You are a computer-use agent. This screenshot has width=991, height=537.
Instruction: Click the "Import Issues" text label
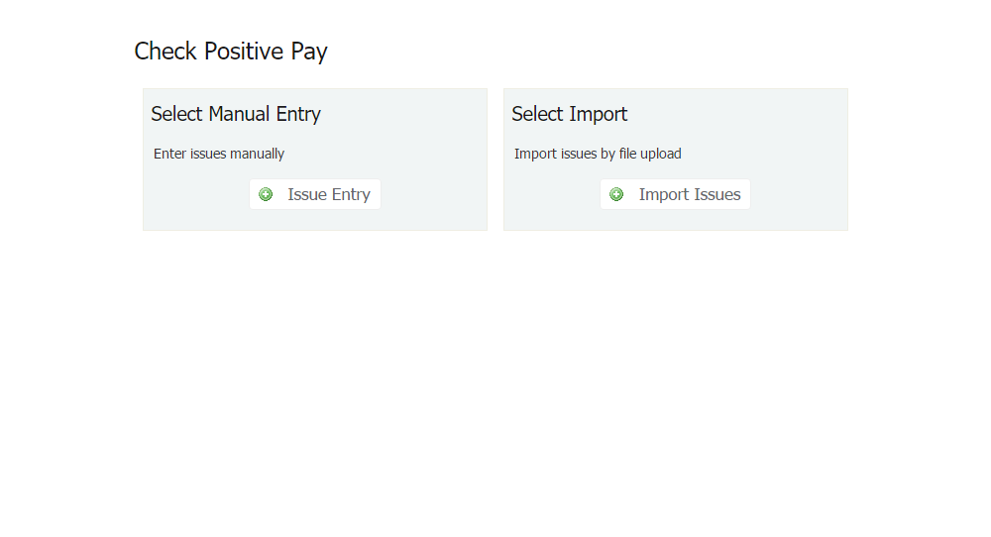690,194
